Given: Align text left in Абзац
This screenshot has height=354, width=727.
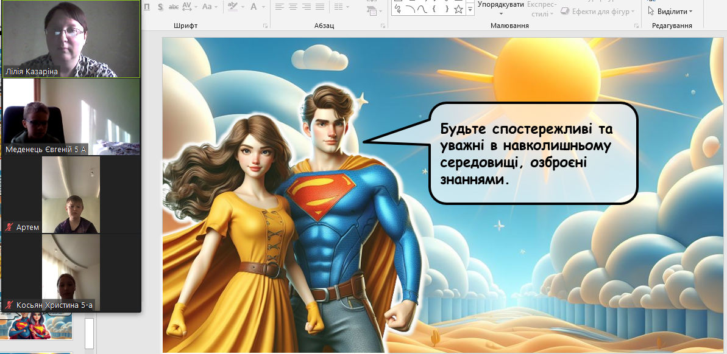Looking at the screenshot, I should pos(279,7).
